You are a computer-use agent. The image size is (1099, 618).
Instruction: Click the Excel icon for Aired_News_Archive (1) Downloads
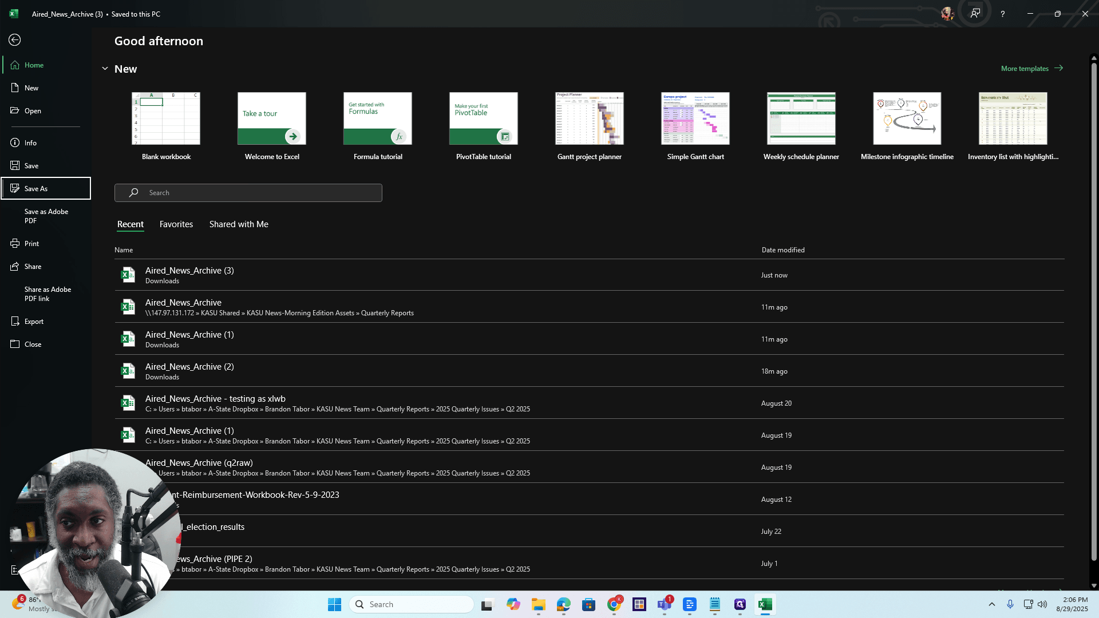128,339
